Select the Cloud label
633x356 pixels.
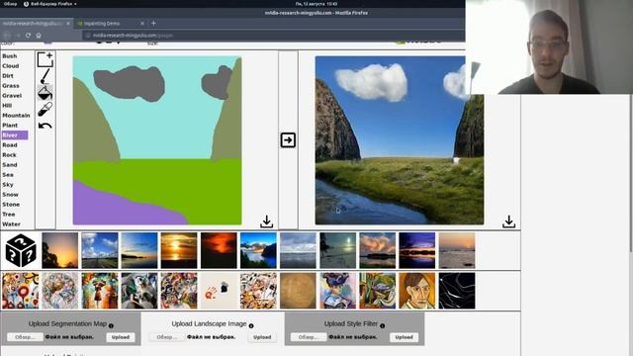click(x=11, y=66)
